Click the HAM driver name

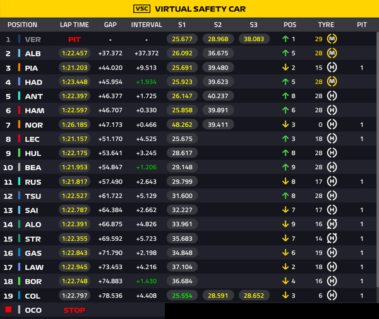click(35, 110)
